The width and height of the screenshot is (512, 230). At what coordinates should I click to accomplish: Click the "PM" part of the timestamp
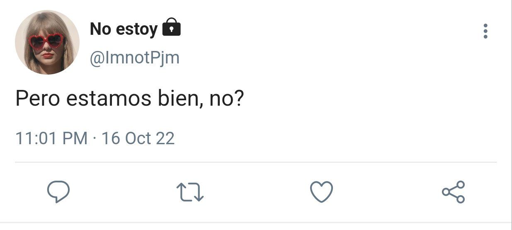tap(75, 138)
